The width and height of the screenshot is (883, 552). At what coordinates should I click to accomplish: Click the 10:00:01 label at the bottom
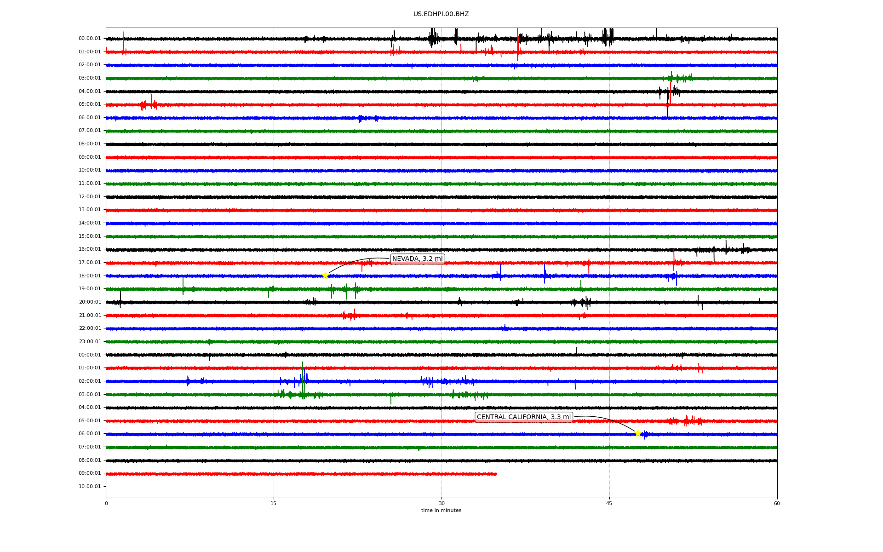point(90,486)
